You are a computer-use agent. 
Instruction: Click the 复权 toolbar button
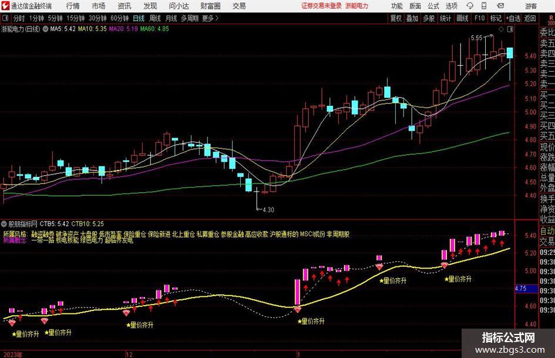(x=396, y=18)
